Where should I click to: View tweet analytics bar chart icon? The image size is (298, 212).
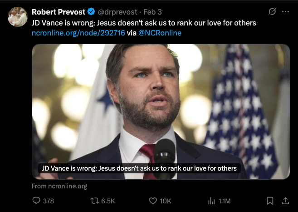tap(211, 201)
